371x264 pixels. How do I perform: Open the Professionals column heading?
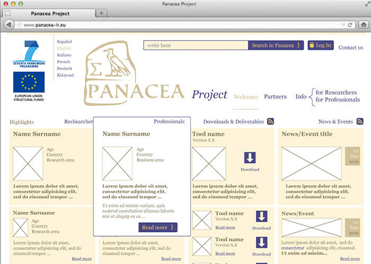(x=169, y=121)
